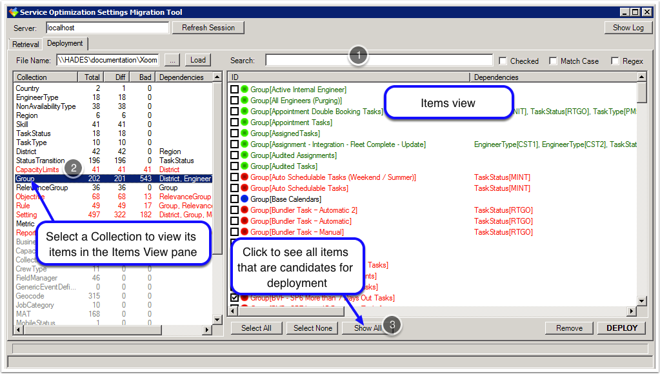This screenshot has width=660, height=374.
Task: Tick the Regex search checkbox
Action: 615,61
